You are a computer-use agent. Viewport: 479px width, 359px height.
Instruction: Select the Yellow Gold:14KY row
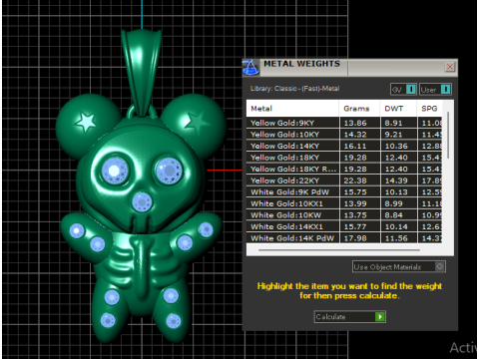[344, 146]
